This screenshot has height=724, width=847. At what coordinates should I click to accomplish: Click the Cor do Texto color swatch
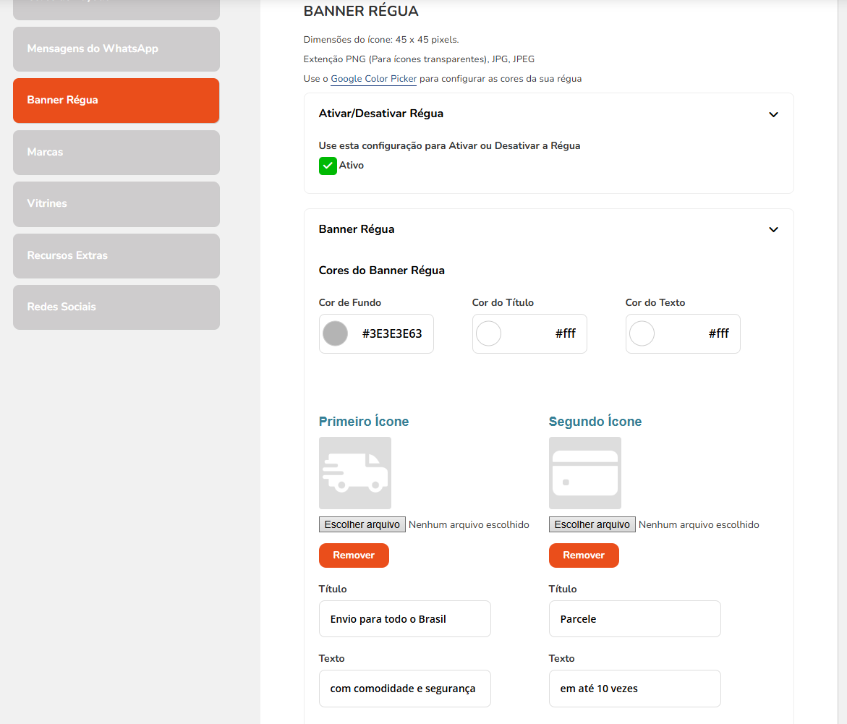(642, 333)
